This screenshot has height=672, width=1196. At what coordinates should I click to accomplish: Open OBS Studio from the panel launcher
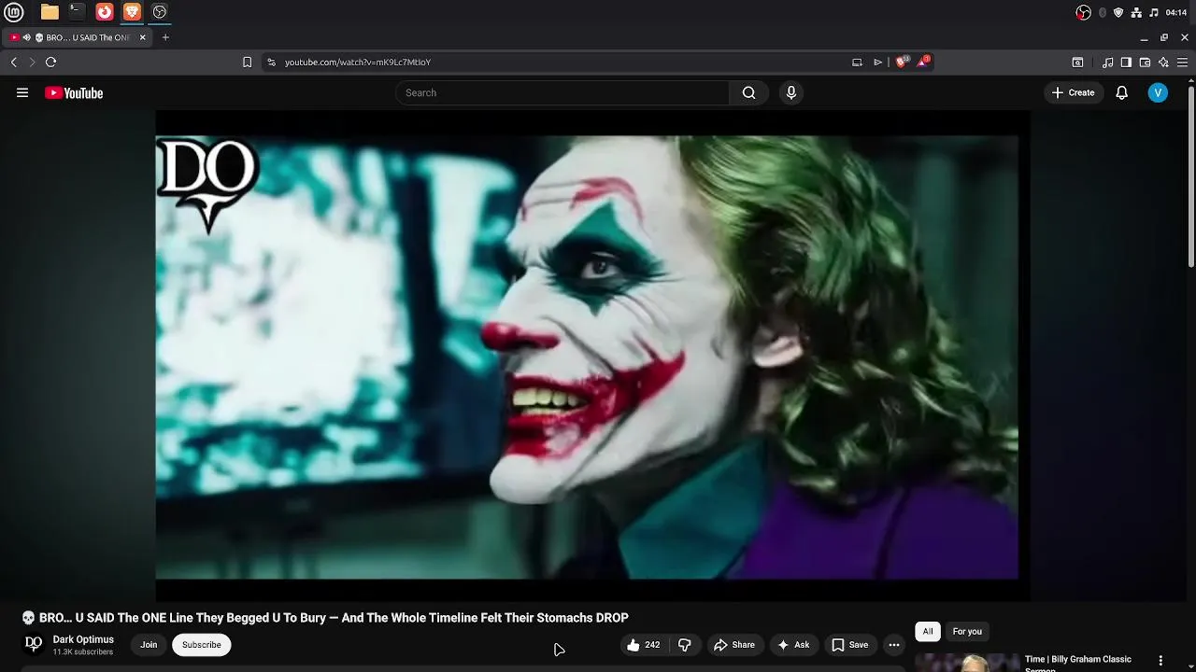coord(160,12)
